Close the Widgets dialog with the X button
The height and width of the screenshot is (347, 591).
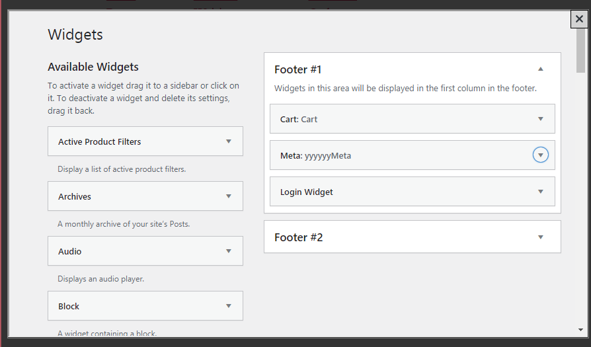(579, 20)
